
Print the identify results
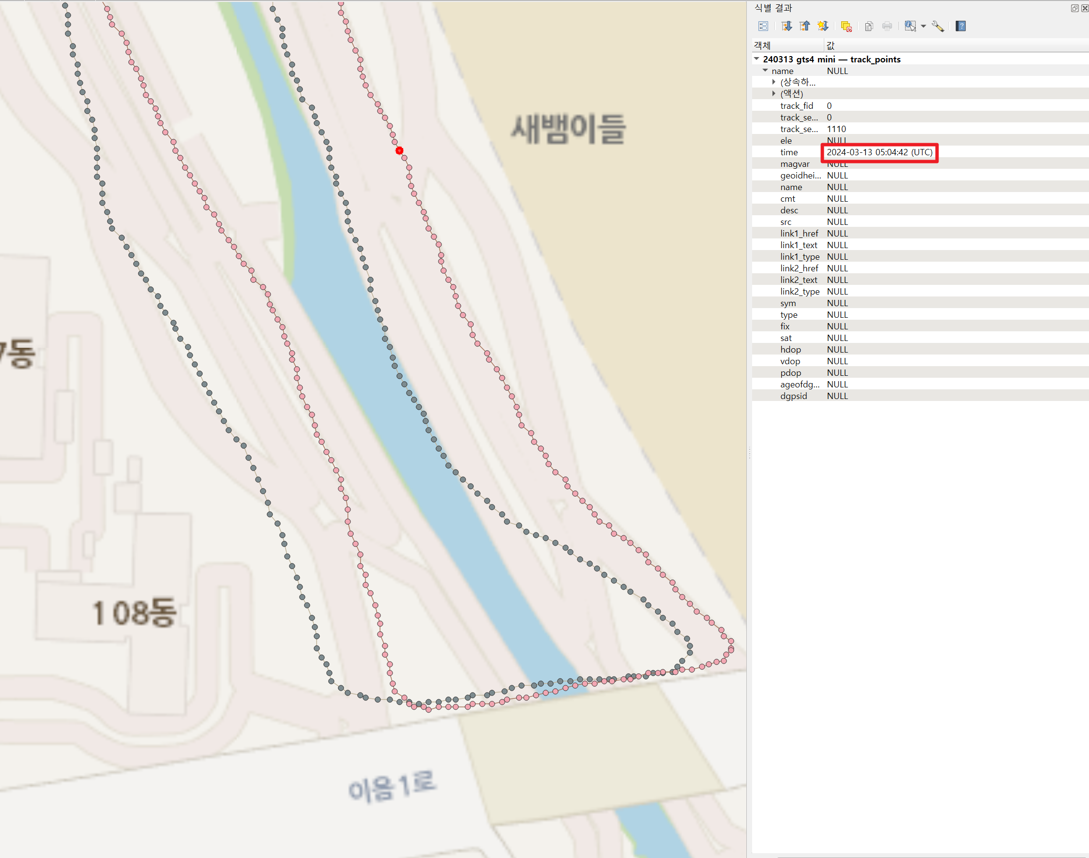(887, 26)
